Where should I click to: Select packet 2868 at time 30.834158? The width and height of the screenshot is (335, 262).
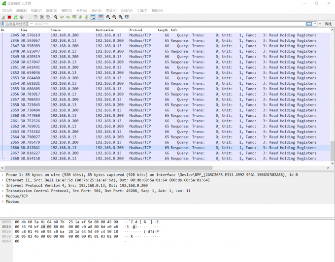pyautogui.click(x=165, y=159)
